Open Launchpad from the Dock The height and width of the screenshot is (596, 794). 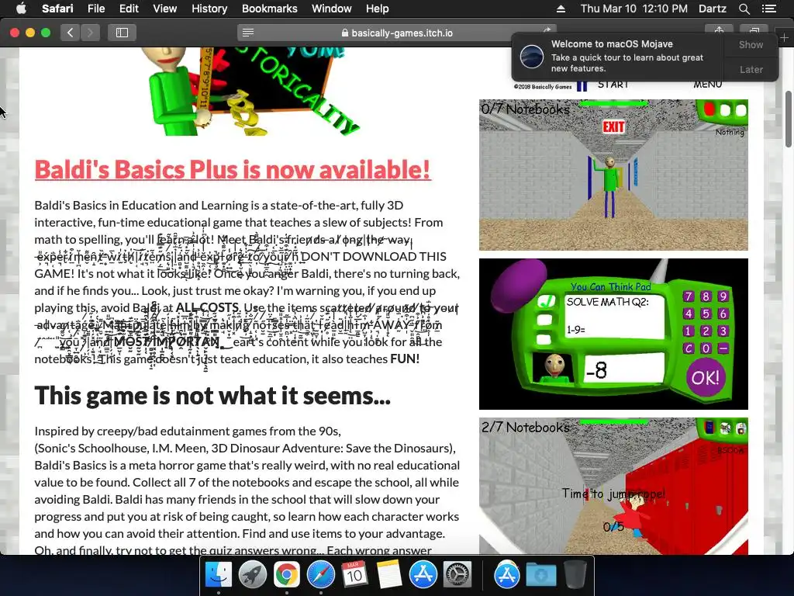[252, 575]
